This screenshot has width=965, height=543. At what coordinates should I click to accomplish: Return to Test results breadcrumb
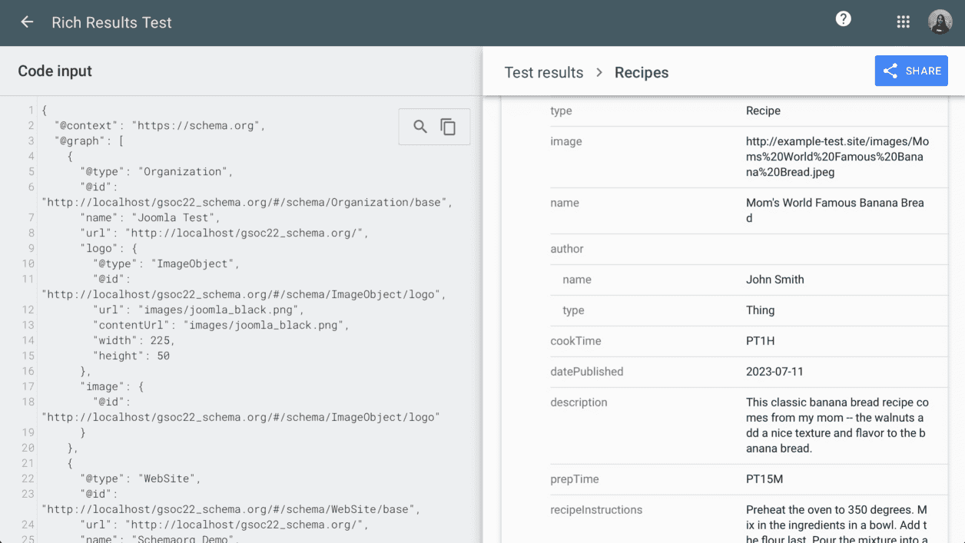(543, 72)
